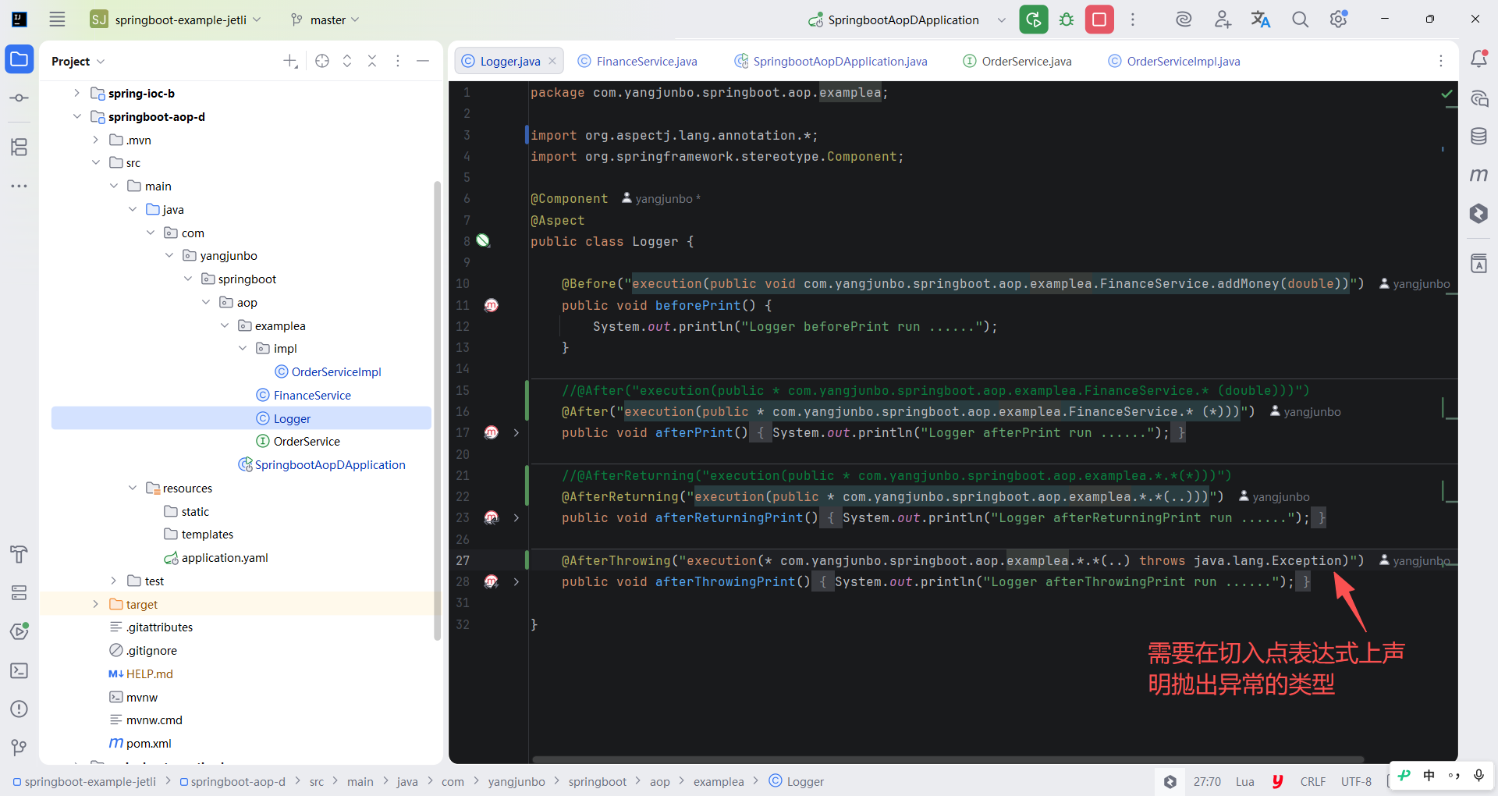Open the Database tool window
This screenshot has height=796, width=1498.
[1478, 137]
